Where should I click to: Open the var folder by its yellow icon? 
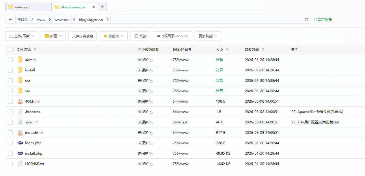click(20, 91)
